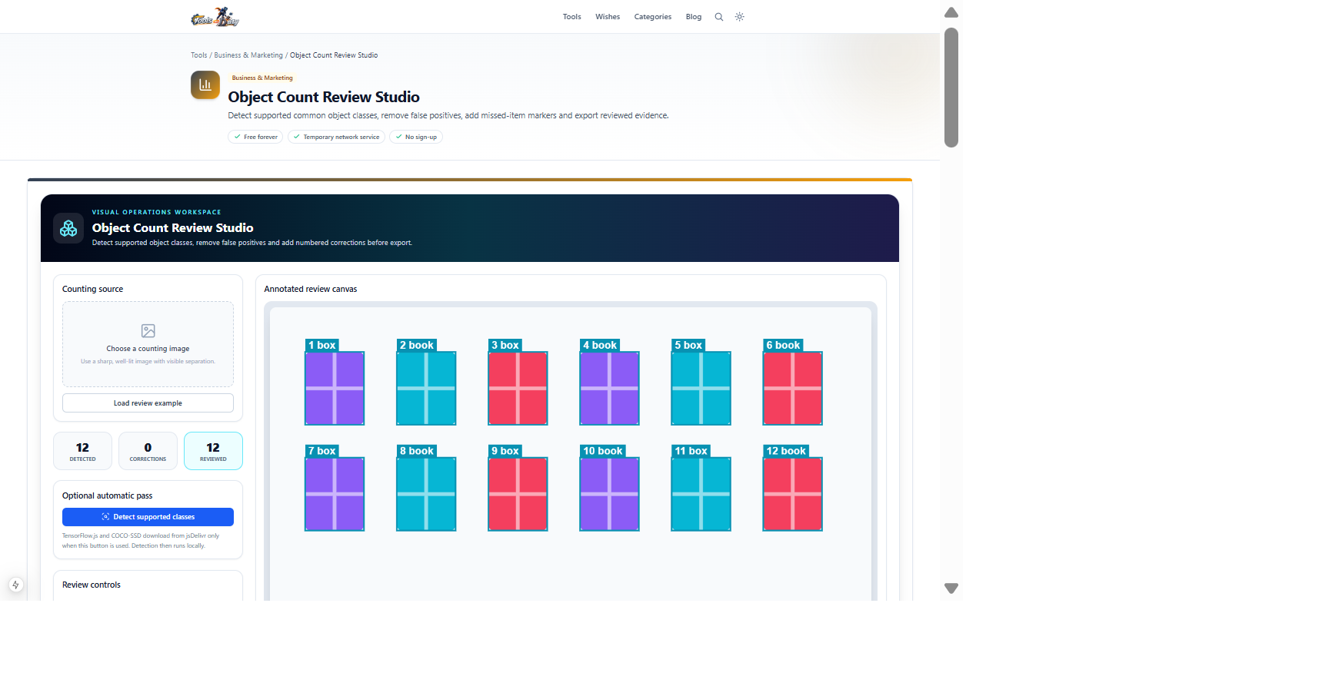Click the Detect supported classes button
This screenshot has width=1329, height=676.
[148, 517]
